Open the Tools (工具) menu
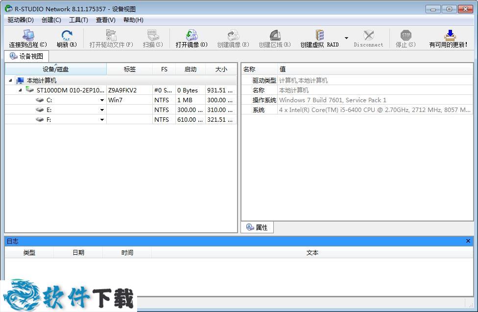This screenshot has width=478, height=312. (78, 20)
